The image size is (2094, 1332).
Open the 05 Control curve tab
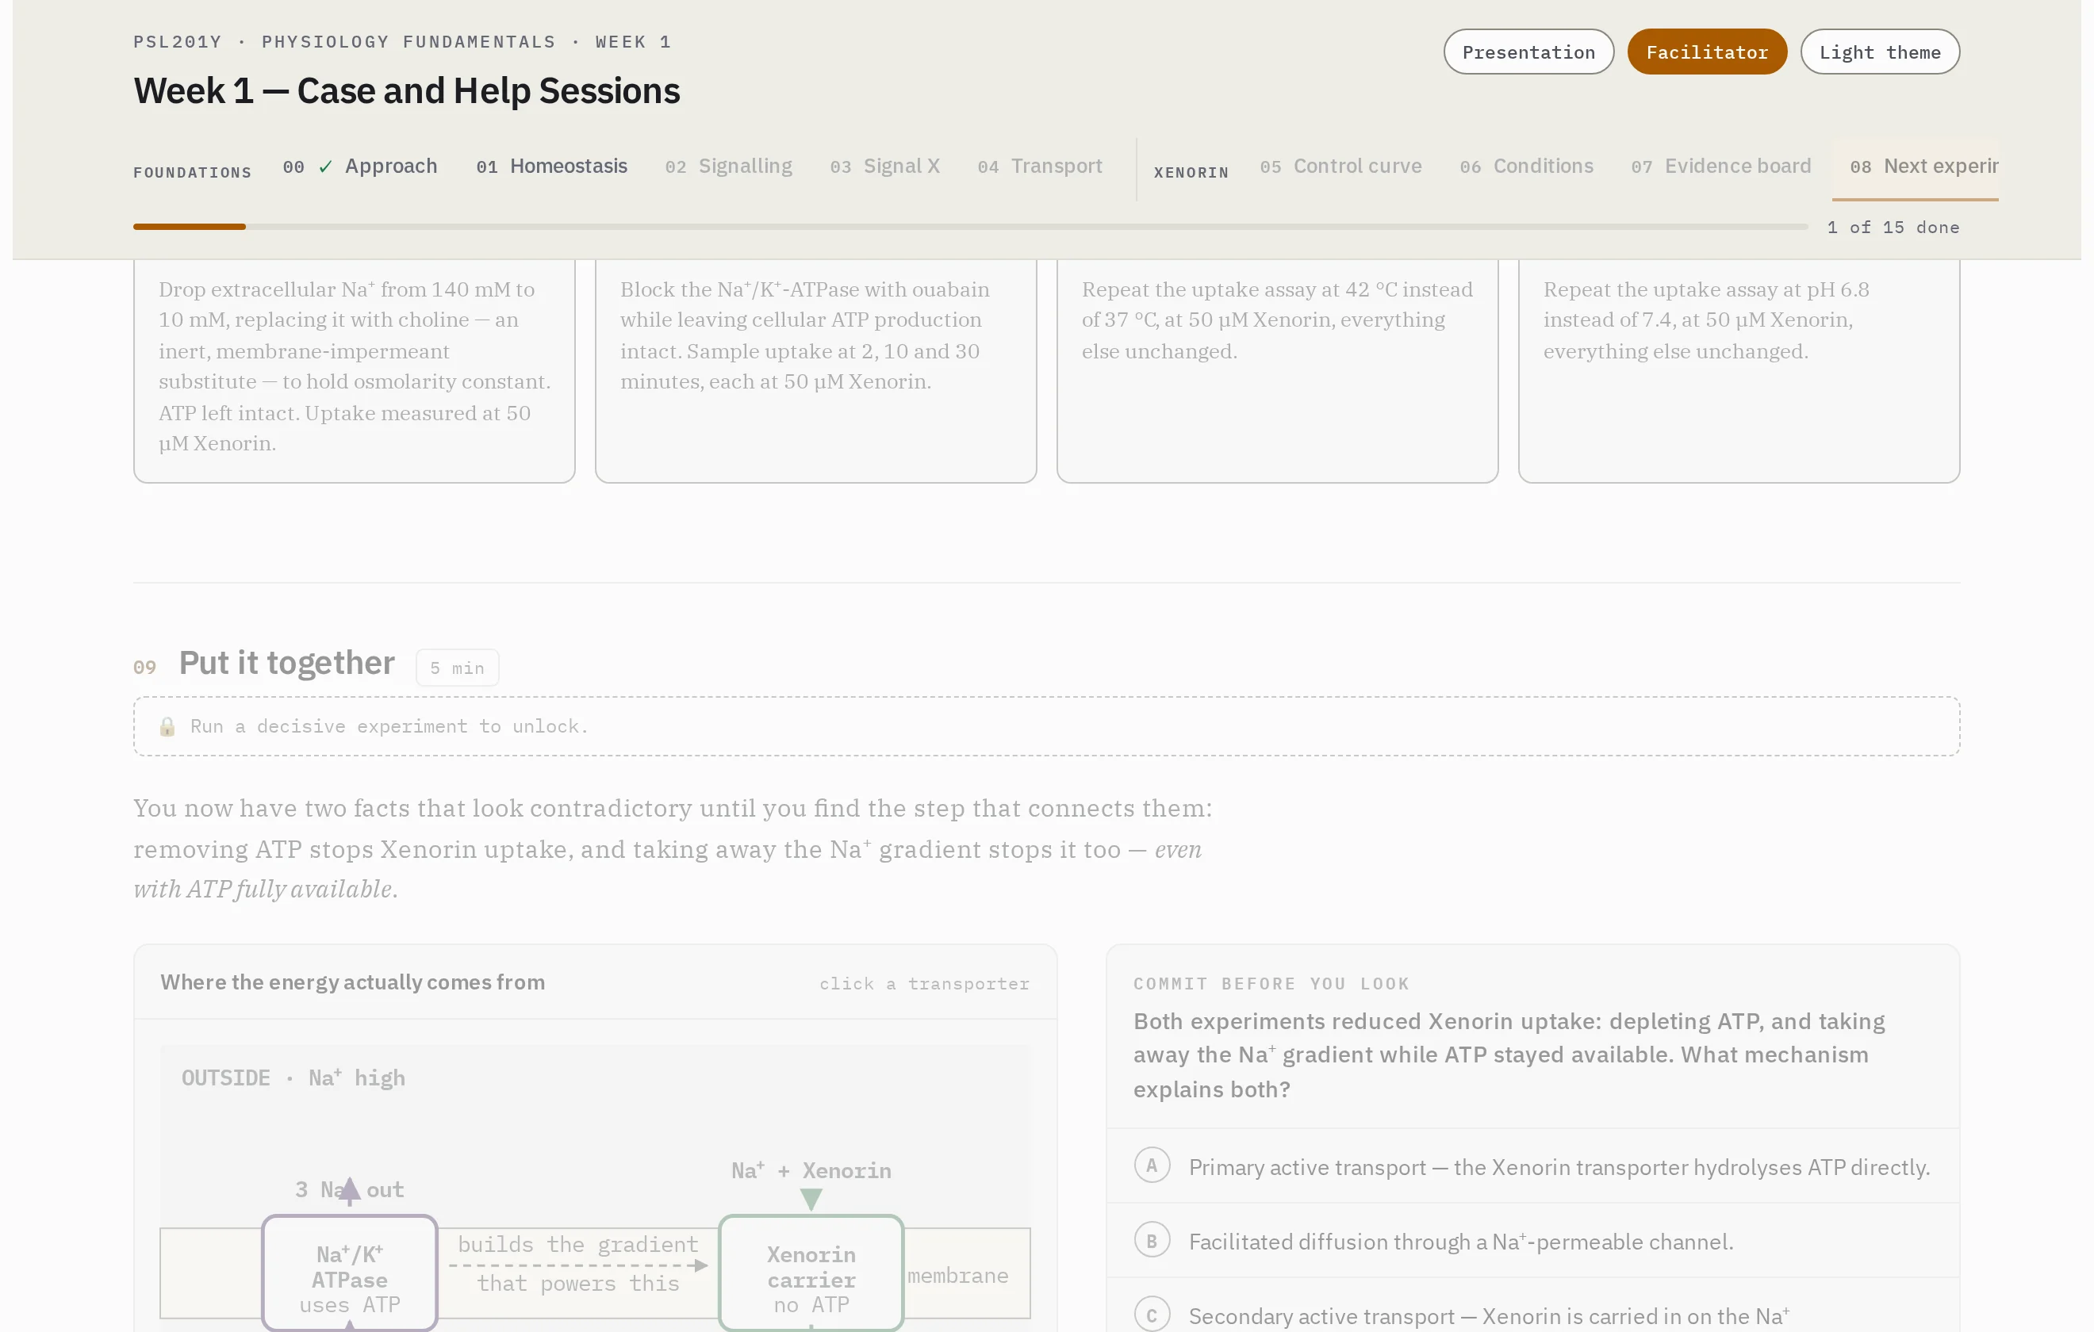[1341, 166]
